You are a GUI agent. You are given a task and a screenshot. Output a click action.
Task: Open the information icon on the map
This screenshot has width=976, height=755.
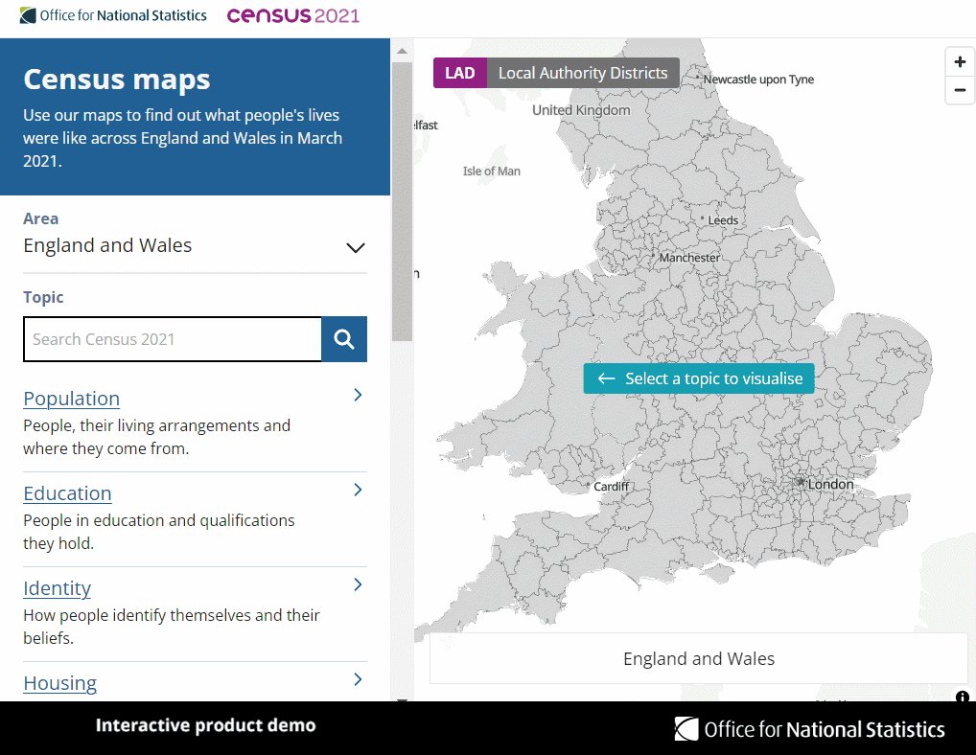(962, 698)
